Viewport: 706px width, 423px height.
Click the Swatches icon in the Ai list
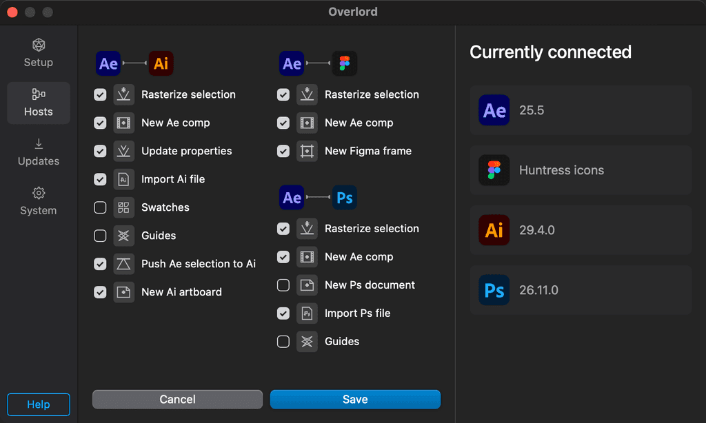(124, 207)
